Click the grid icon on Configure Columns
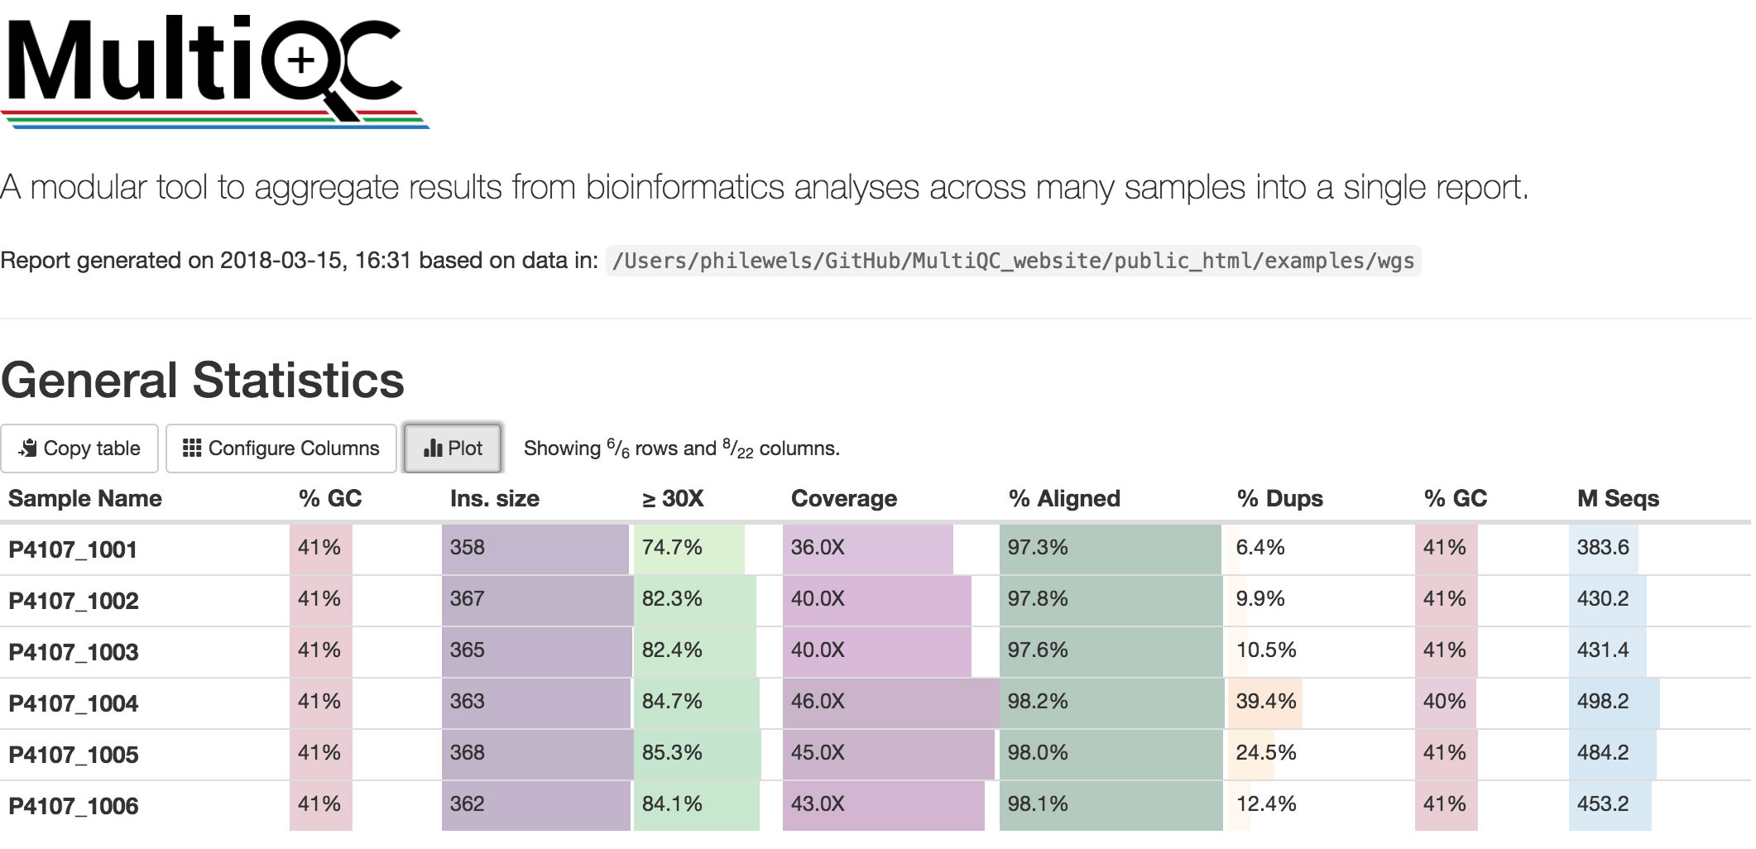This screenshot has width=1756, height=849. click(192, 448)
